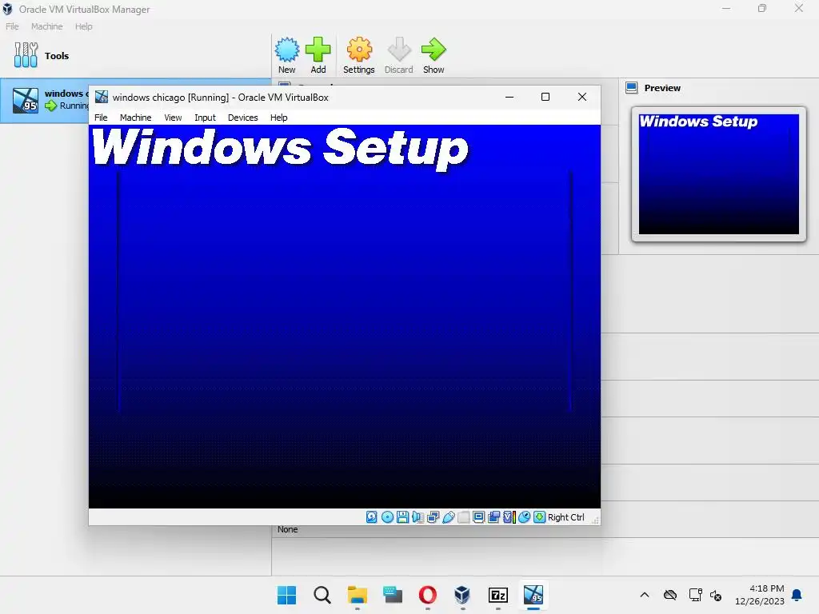
Task: Click the floppy disk status icon
Action: (402, 517)
